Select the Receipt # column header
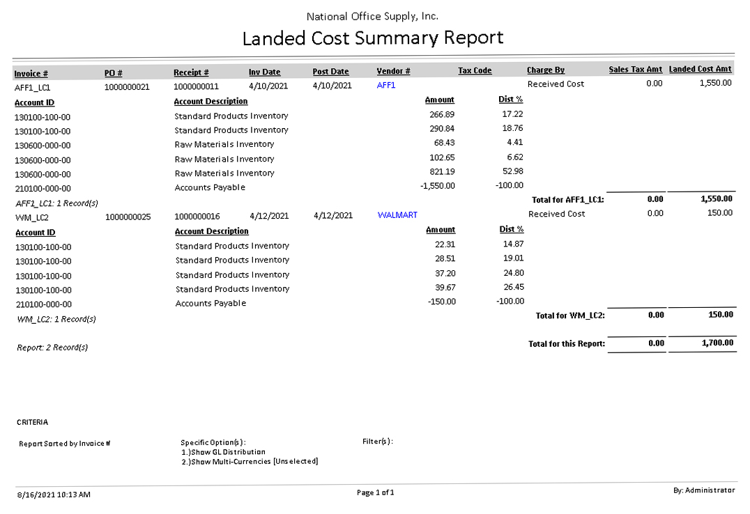This screenshot has height=514, width=750. pyautogui.click(x=191, y=72)
